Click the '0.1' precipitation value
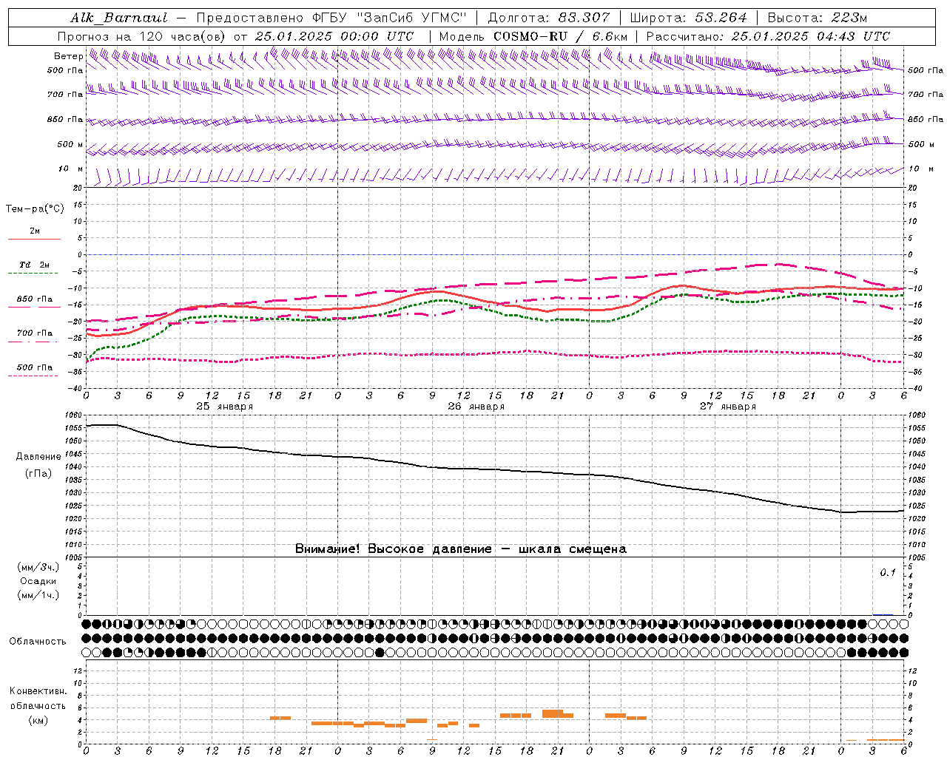947x757 pixels. tap(887, 572)
